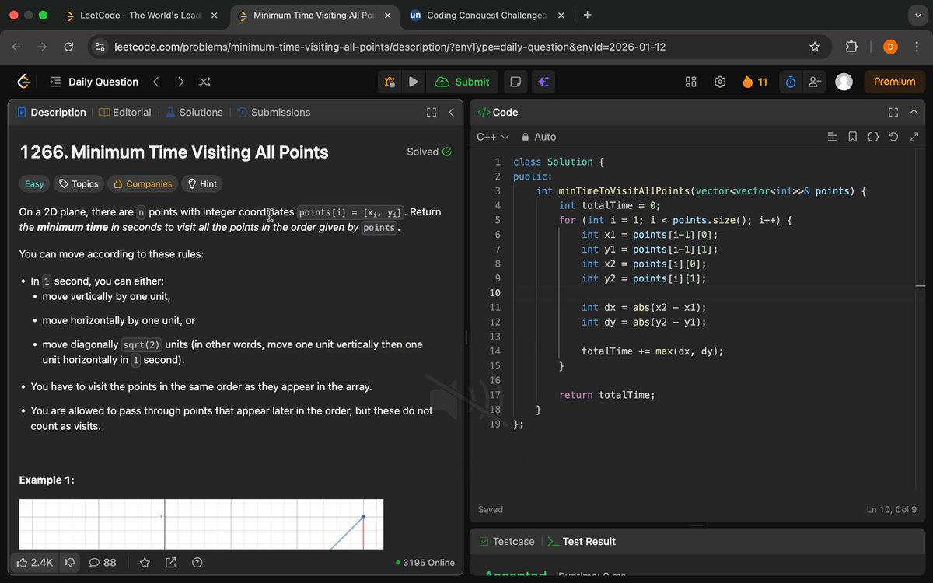Close the LeetCode World's Leading browser tab

(x=215, y=15)
